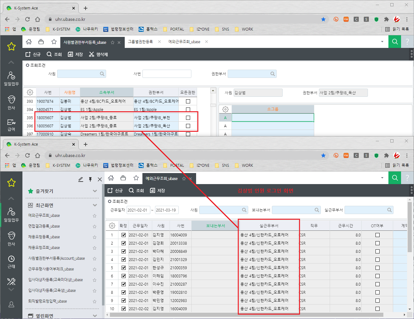Click the wrench tools icon in the lower window sidebar
Screen dimensions: 414x319
coord(11,281)
